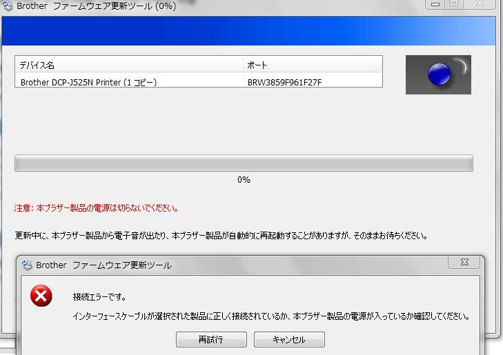Click the red 注意 power warning text
The width and height of the screenshot is (503, 355).
96,208
